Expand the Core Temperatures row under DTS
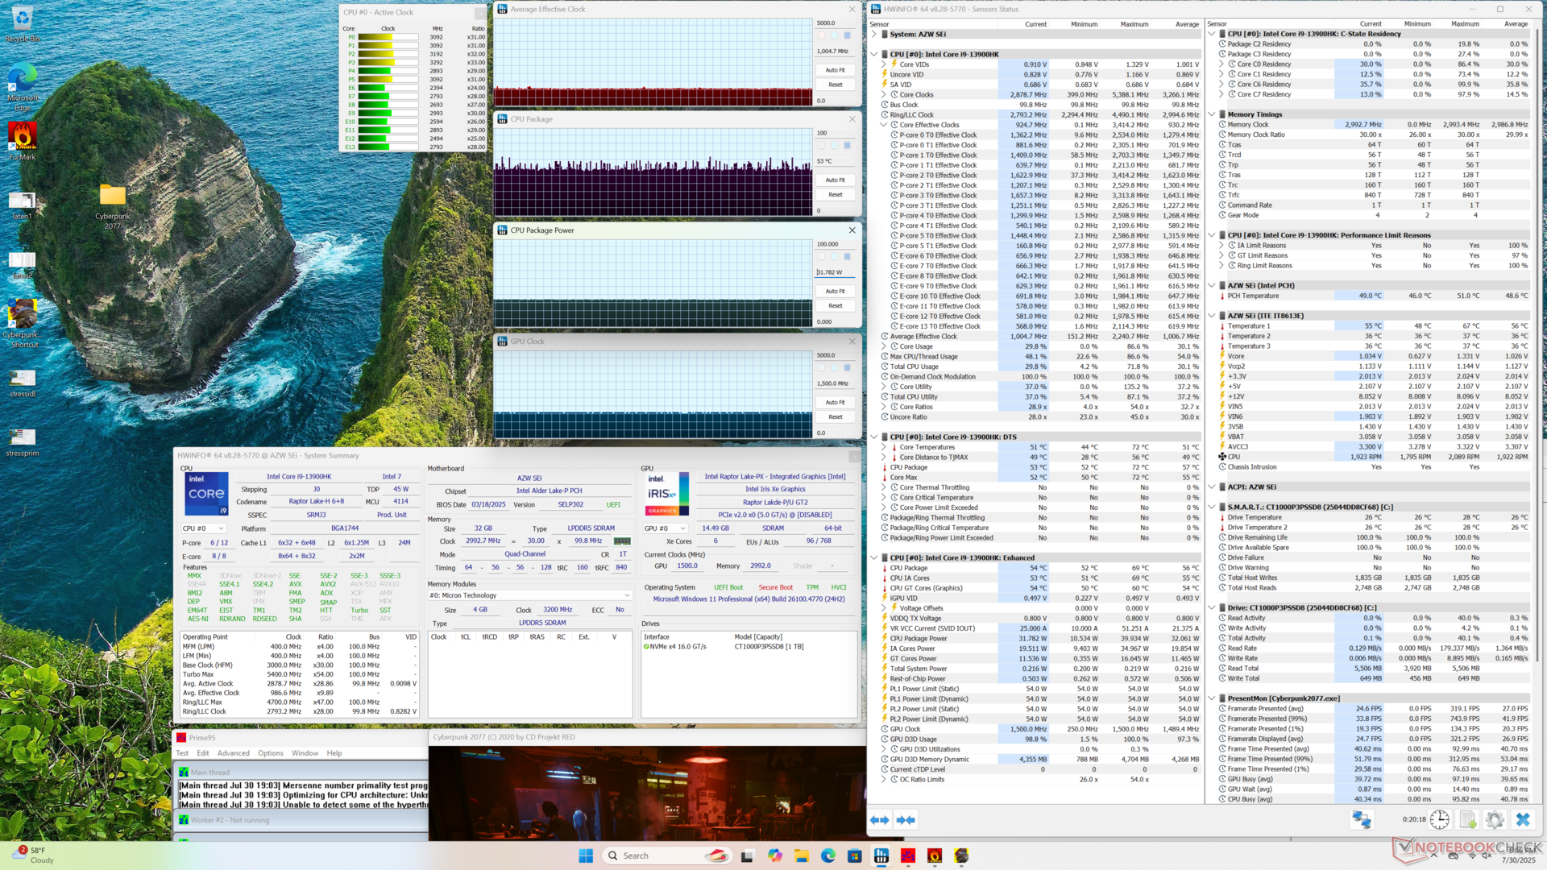The image size is (1547, 870). [x=884, y=447]
